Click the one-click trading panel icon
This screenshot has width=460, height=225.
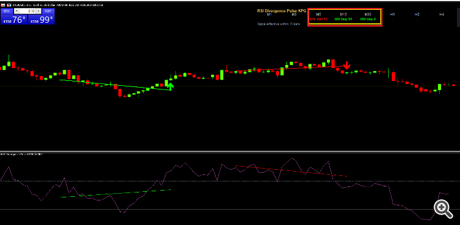[x=9, y=5]
